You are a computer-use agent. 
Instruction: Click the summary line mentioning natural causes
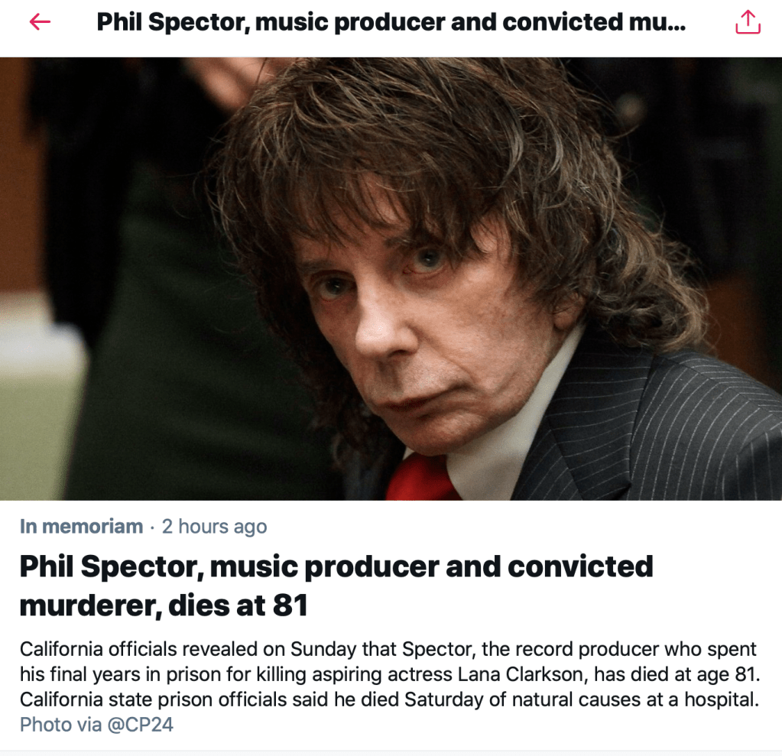pyautogui.click(x=389, y=699)
